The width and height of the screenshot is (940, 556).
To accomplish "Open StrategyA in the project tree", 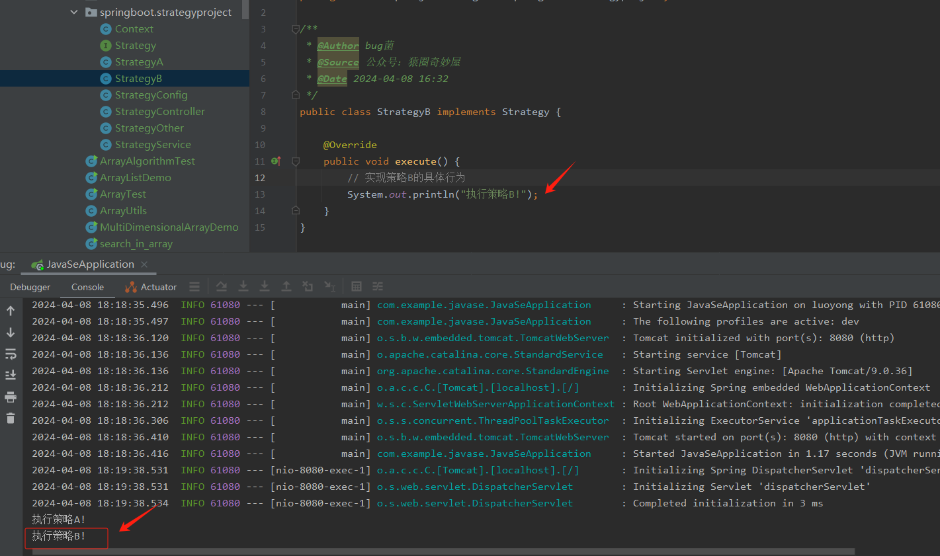I will click(139, 62).
